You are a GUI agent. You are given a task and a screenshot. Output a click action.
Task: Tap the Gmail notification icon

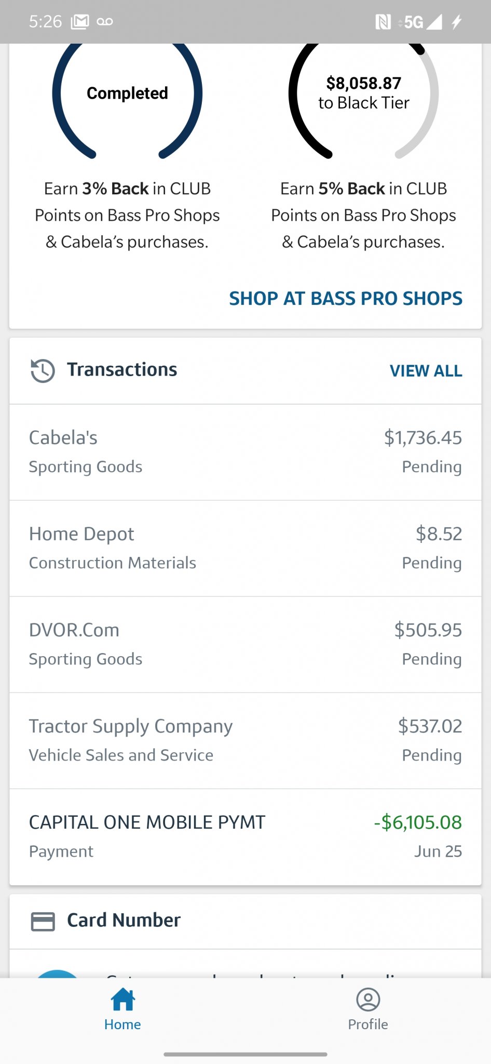pos(80,22)
